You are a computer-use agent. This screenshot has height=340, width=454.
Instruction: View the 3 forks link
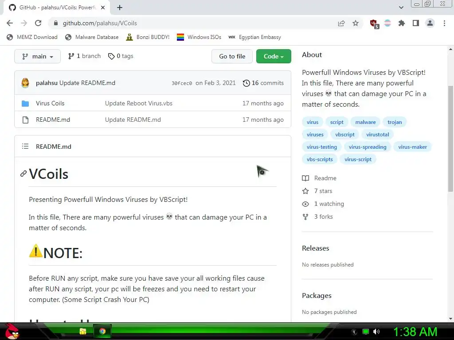[x=317, y=216]
